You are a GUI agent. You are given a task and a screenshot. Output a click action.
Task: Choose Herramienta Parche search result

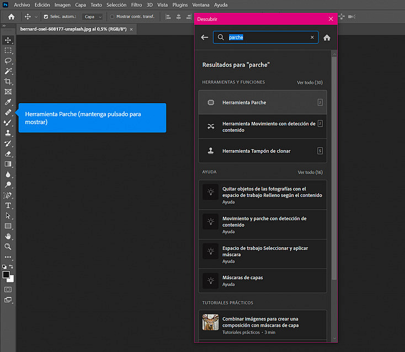click(263, 103)
